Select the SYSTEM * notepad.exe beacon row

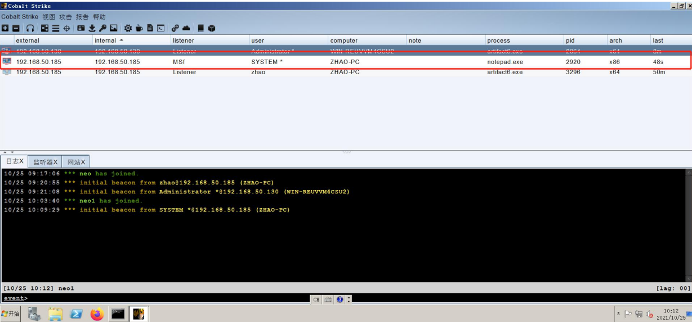pyautogui.click(x=346, y=62)
